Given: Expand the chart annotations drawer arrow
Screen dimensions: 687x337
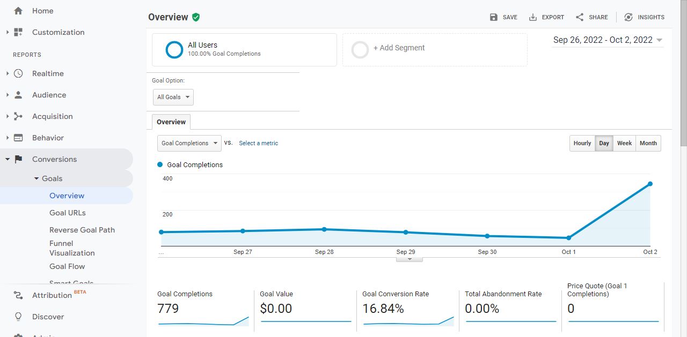Looking at the screenshot, I should (x=410, y=259).
